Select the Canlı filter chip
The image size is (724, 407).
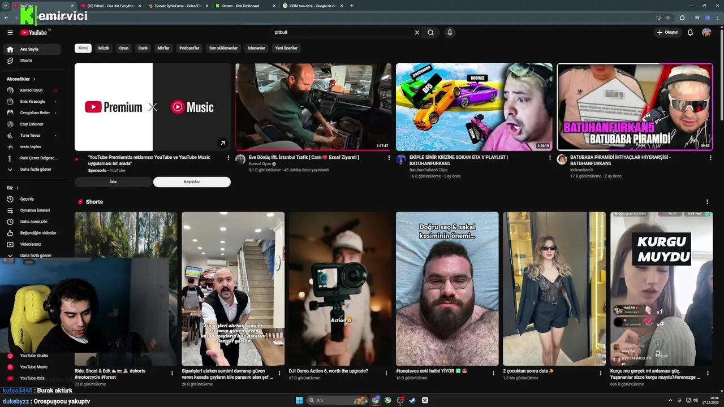[x=143, y=48]
